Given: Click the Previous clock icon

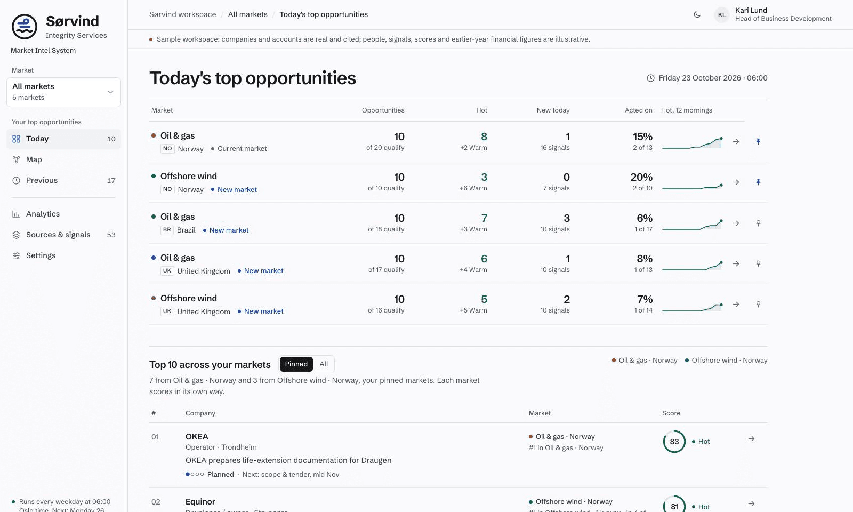Looking at the screenshot, I should (x=16, y=180).
